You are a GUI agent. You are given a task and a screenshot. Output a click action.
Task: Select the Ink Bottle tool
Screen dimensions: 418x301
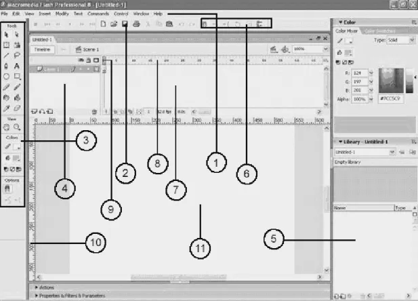pyautogui.click(x=6, y=98)
